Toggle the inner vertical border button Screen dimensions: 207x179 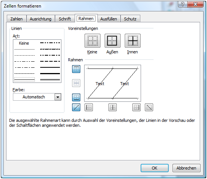tap(113, 107)
